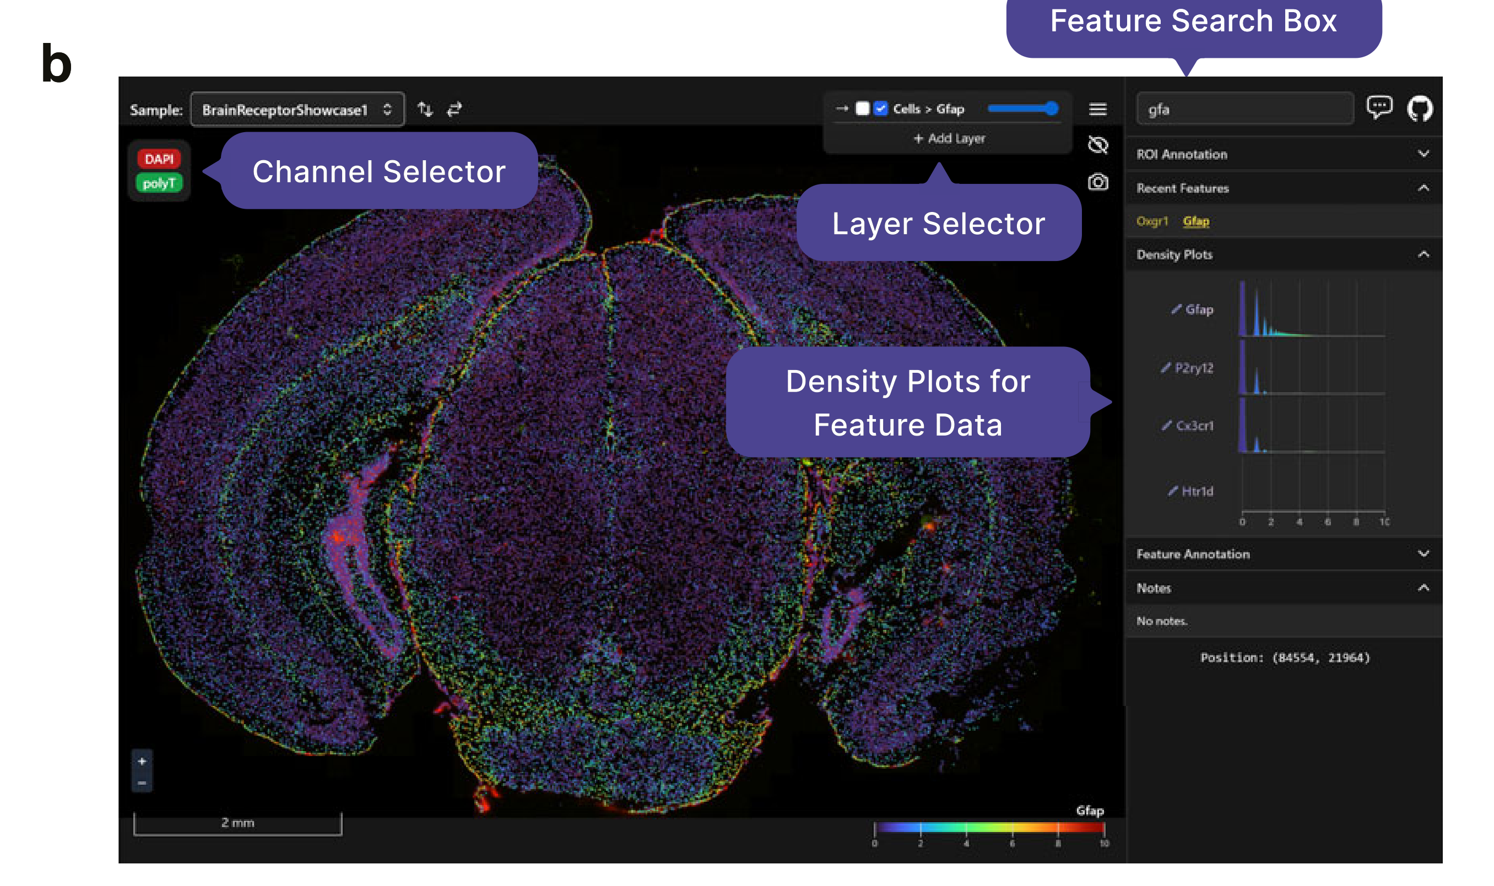Toggle the DAPI channel
This screenshot has height=886, width=1494.
159,159
